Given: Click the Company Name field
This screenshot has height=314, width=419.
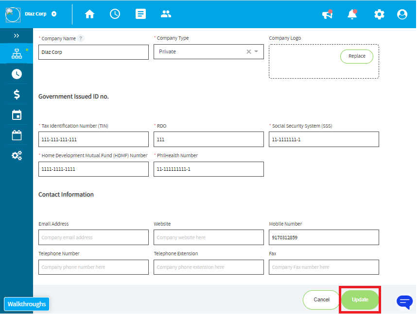Looking at the screenshot, I should tap(93, 52).
